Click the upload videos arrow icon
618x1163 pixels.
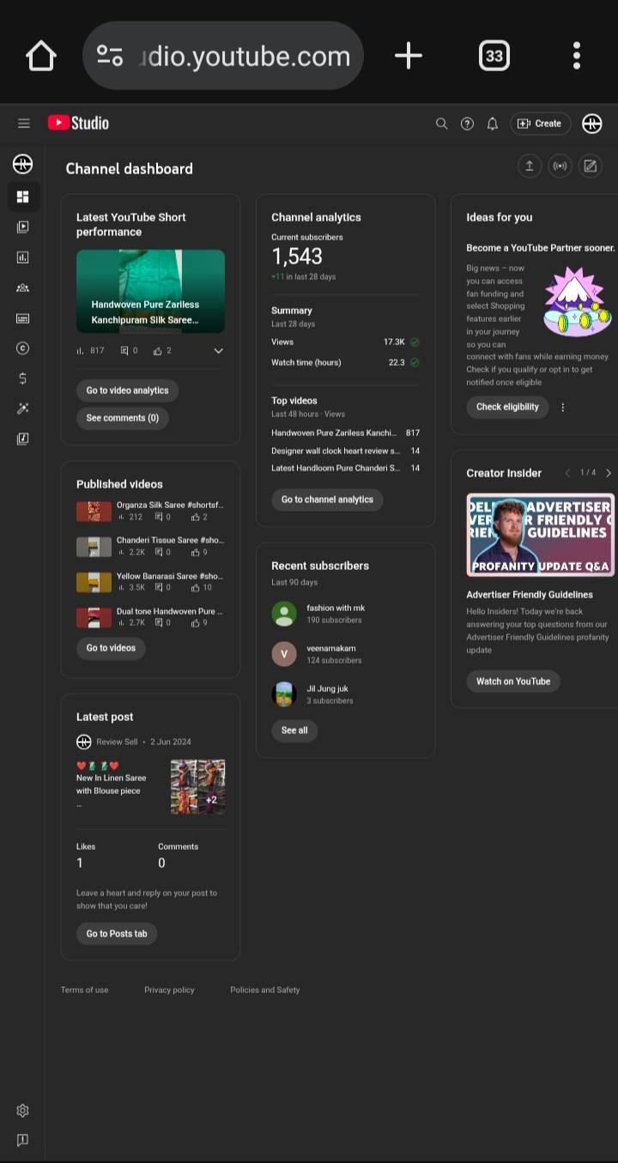[530, 167]
